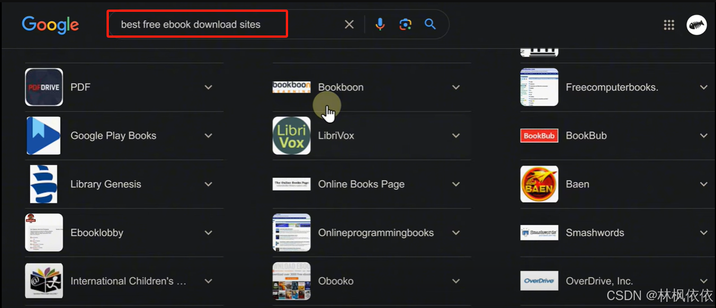Viewport: 716px width, 308px height.
Task: Expand the Online Books Page chevron
Action: 456,184
